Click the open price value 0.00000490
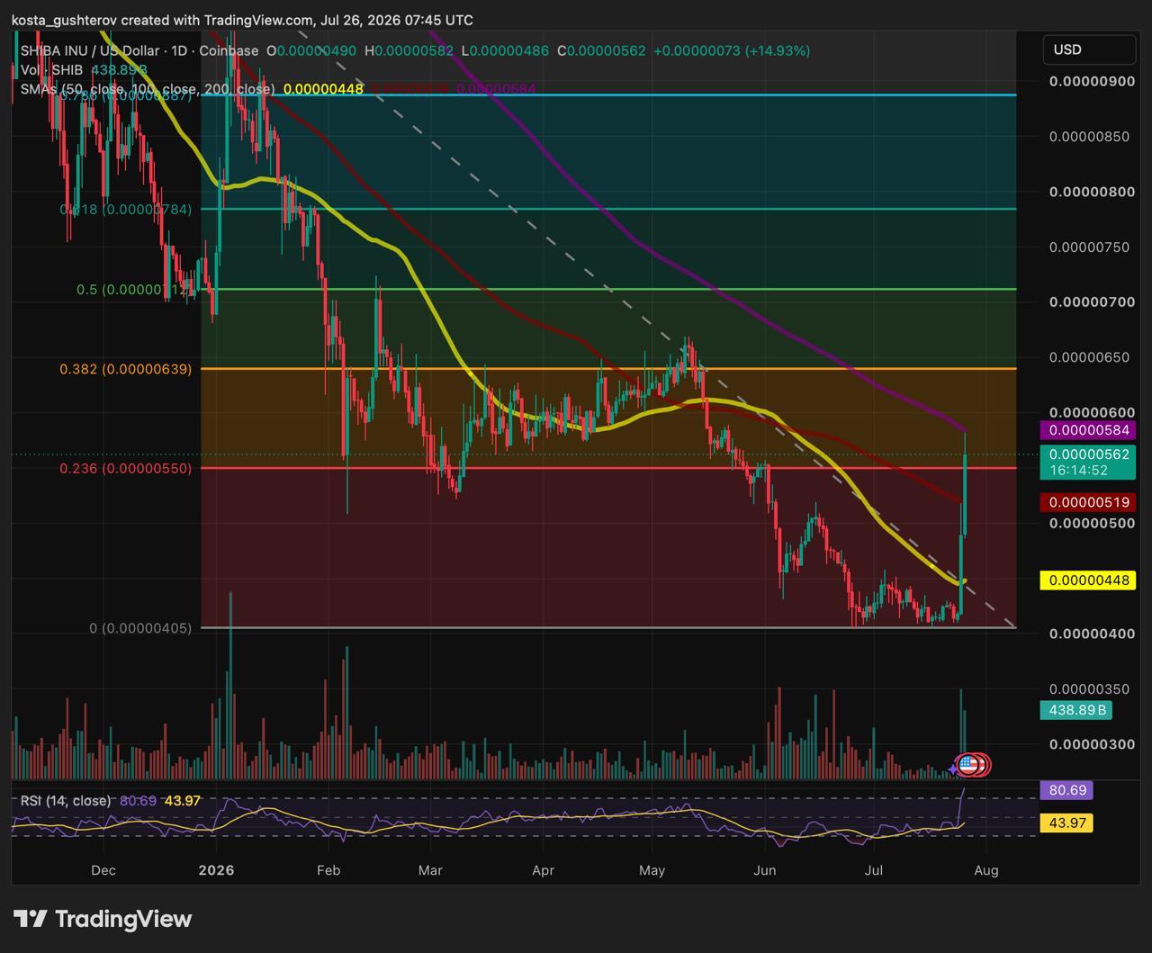Screen dimensions: 1152x953 coord(317,51)
